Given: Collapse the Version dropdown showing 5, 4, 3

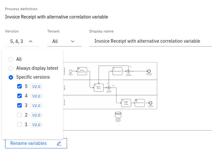Looking at the screenshot, I should click(x=22, y=41).
